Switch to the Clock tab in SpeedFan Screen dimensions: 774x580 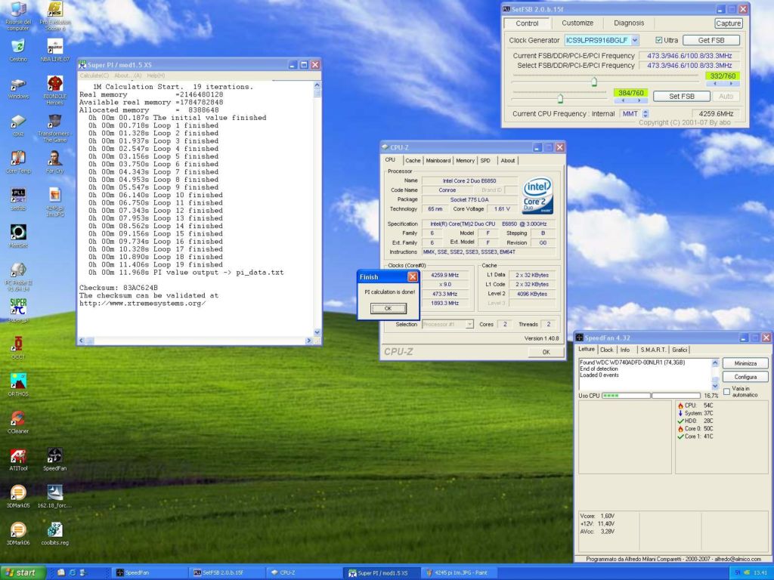pyautogui.click(x=607, y=350)
